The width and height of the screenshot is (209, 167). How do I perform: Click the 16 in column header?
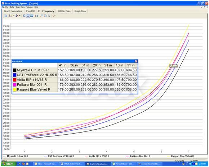[x=120, y=65]
